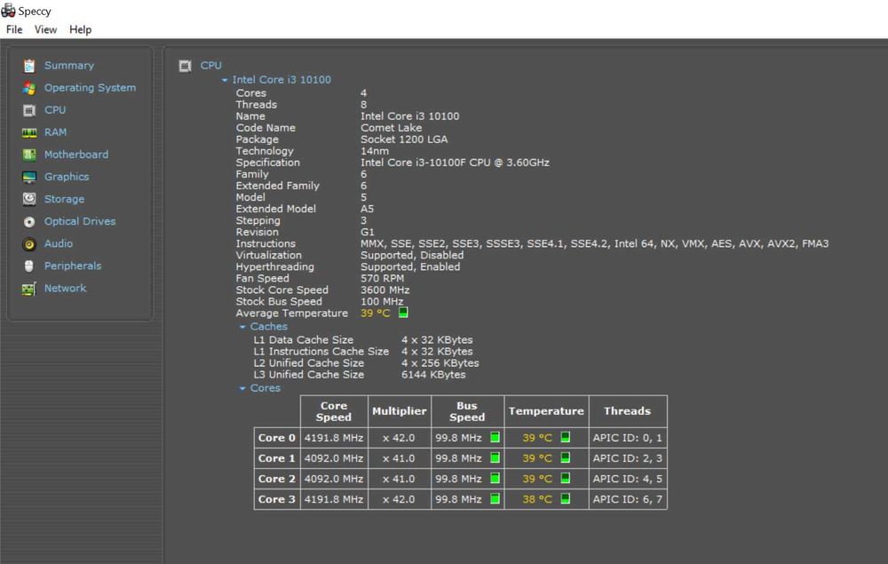Click the Comet Lake code name value
This screenshot has height=564, width=888.
[x=391, y=128]
